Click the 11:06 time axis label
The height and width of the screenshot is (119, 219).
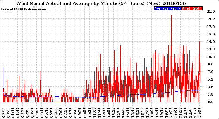94,112
